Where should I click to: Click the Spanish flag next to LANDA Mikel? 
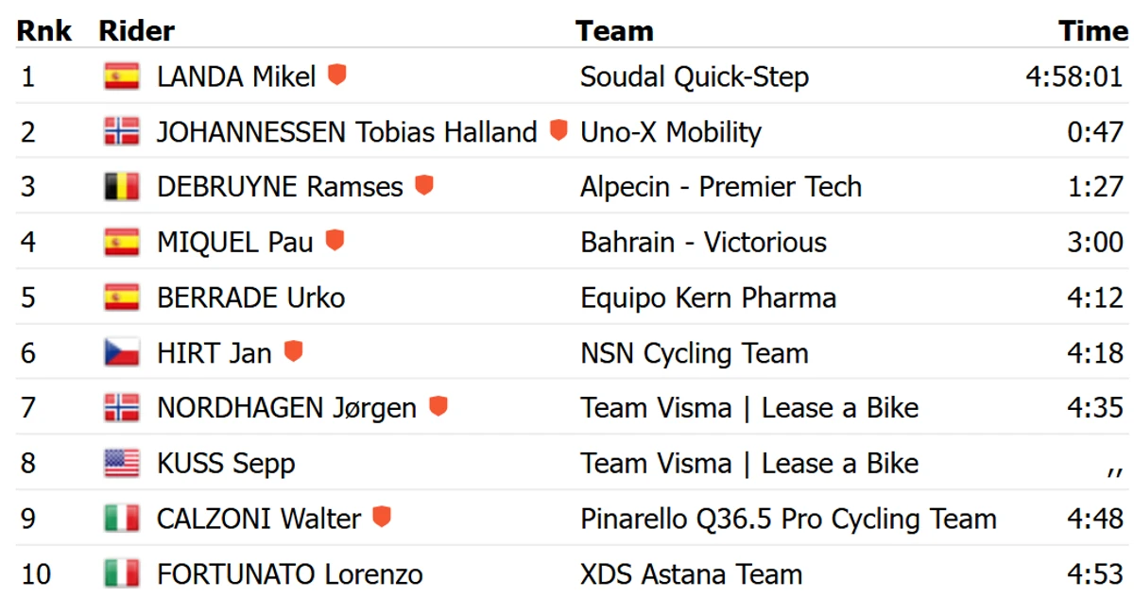click(122, 77)
